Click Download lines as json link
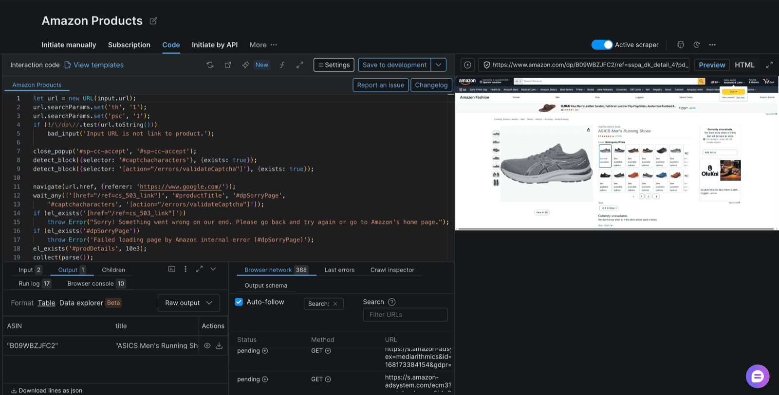This screenshot has height=395, width=779. point(47,390)
